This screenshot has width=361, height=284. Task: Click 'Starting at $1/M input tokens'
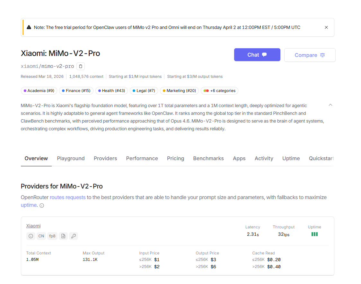coord(135,77)
